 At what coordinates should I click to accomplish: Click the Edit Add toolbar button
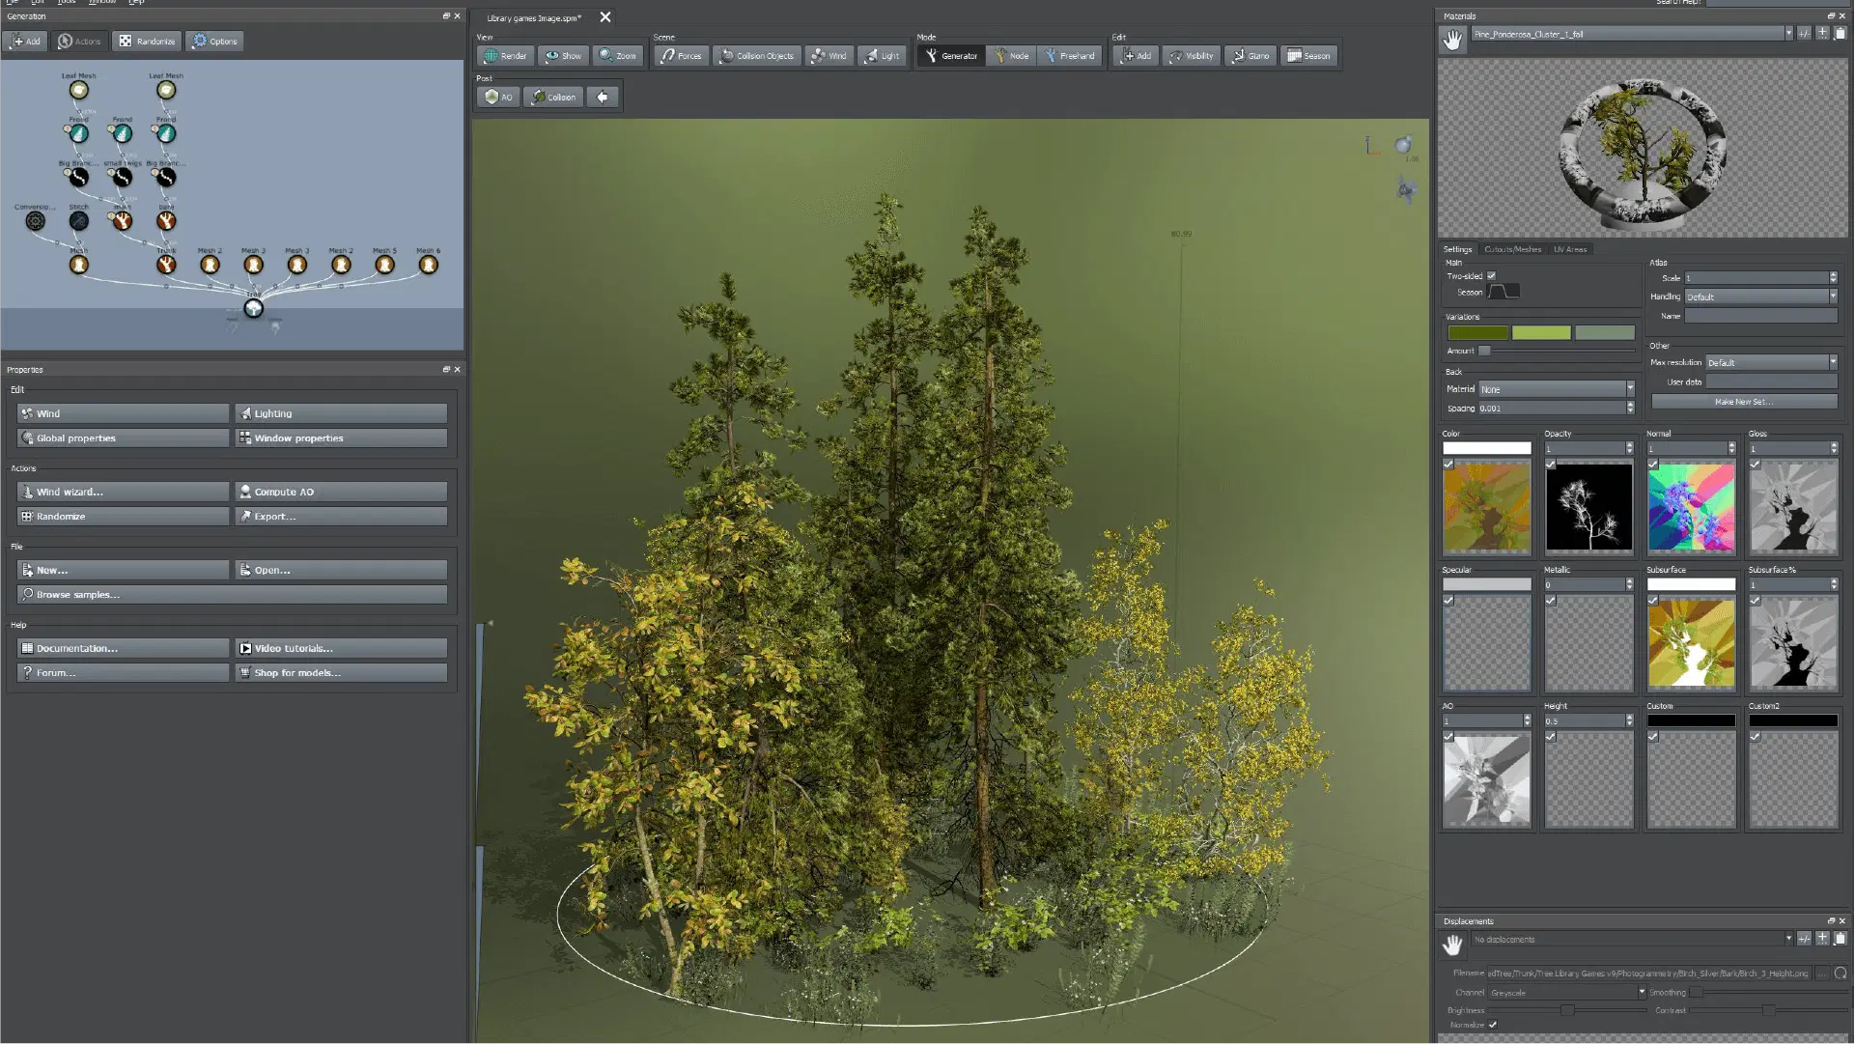1136,56
